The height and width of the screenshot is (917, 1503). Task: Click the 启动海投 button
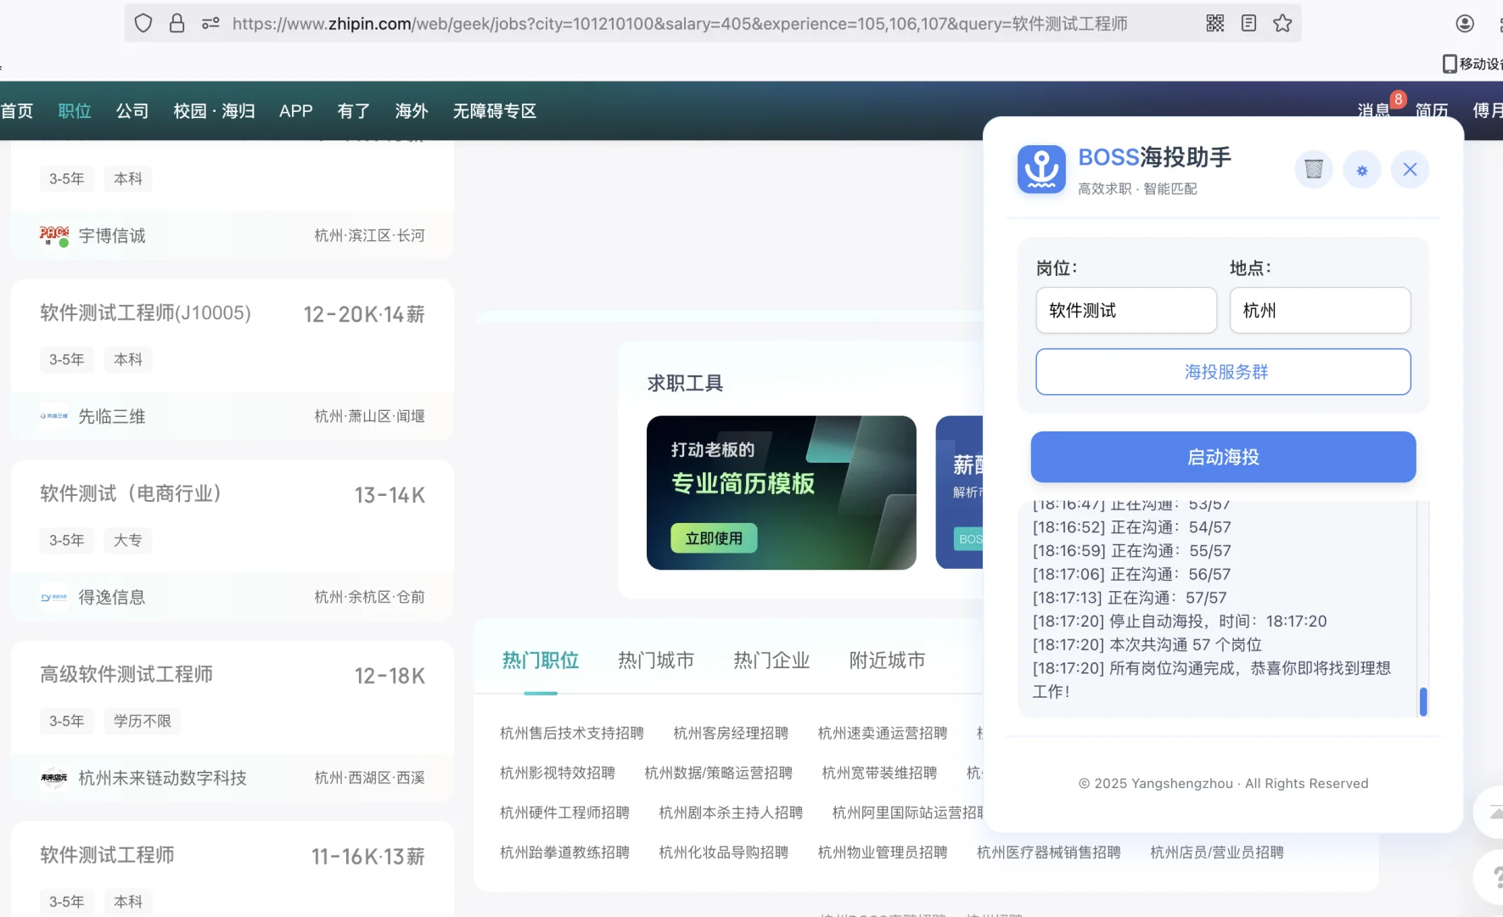pos(1222,457)
